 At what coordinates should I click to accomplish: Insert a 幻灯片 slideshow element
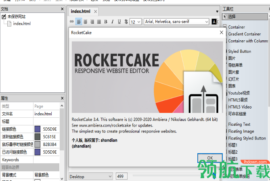pyautogui.click(x=234, y=79)
